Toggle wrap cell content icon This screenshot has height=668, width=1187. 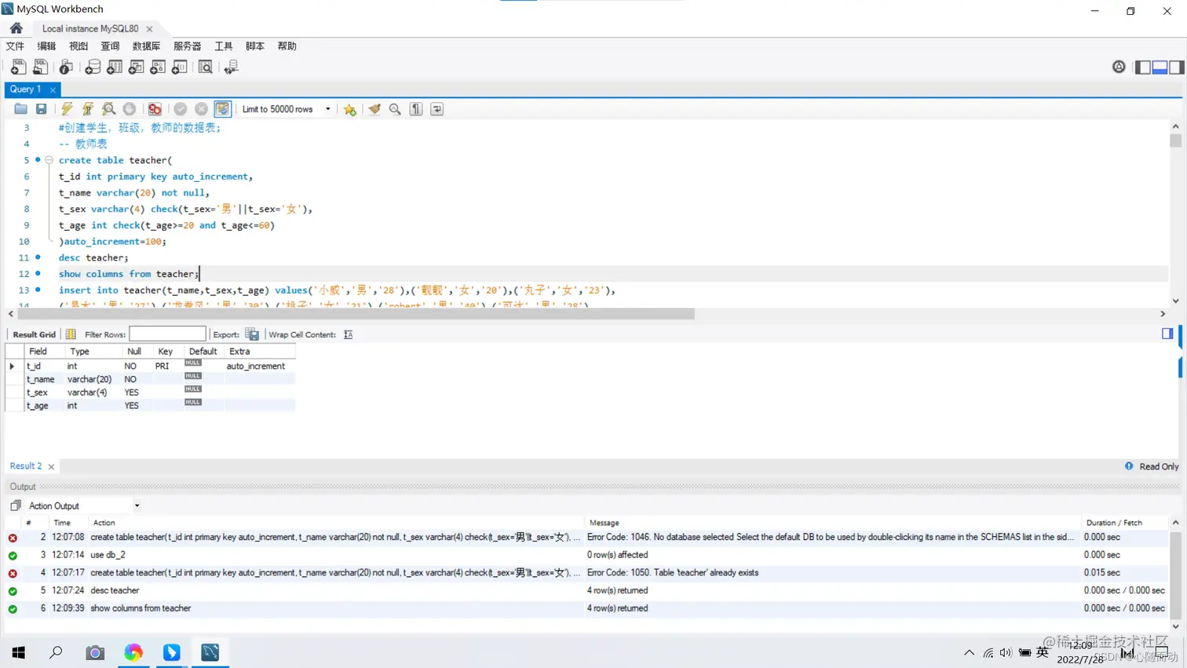pyautogui.click(x=348, y=334)
